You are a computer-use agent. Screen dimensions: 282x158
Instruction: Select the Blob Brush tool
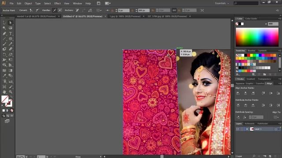(x=4, y=49)
